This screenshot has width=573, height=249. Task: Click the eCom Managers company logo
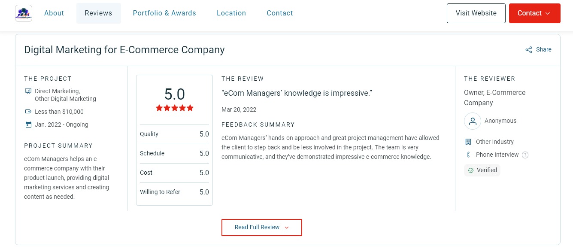tap(24, 13)
